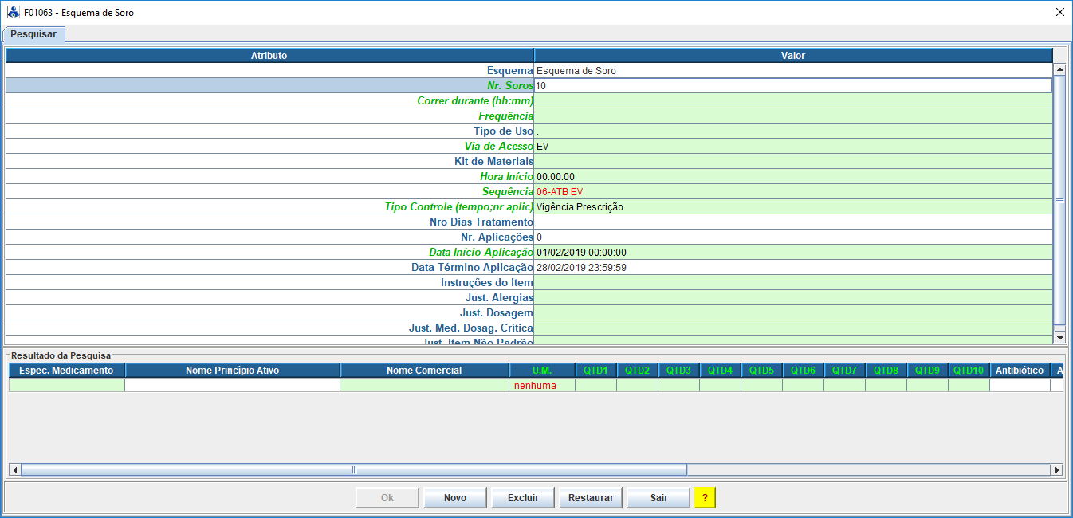Click the yellow question mark help button
This screenshot has width=1073, height=518.
click(705, 498)
